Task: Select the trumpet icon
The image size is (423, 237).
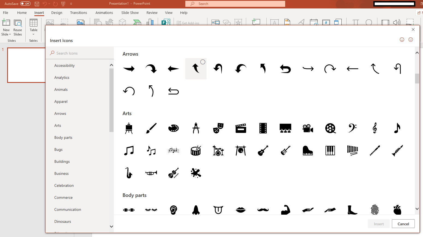Action: [151, 173]
